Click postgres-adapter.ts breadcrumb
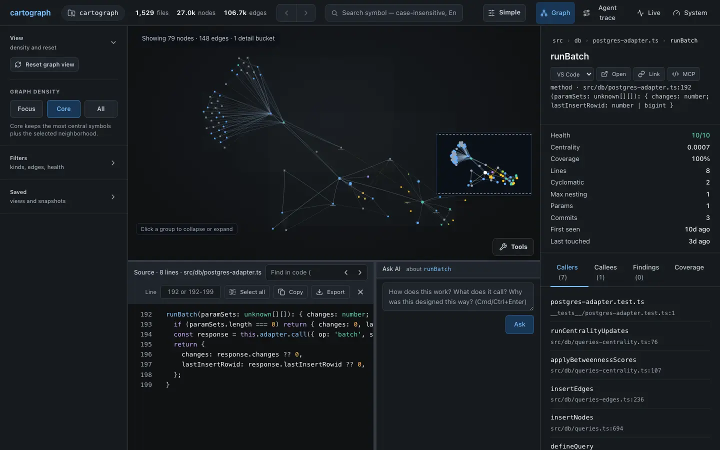720x450 pixels. [x=625, y=40]
